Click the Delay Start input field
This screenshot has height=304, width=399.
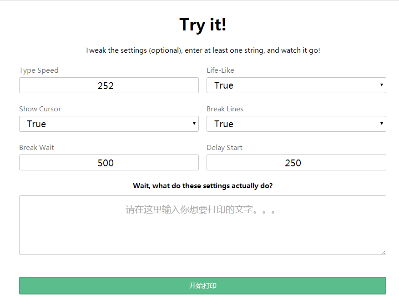click(x=296, y=163)
